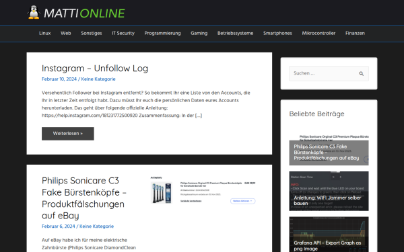The image size is (404, 252).
Task: Open the Philips Sonicare C3 Fake Bürstenköpfe article title
Action: [84, 198]
